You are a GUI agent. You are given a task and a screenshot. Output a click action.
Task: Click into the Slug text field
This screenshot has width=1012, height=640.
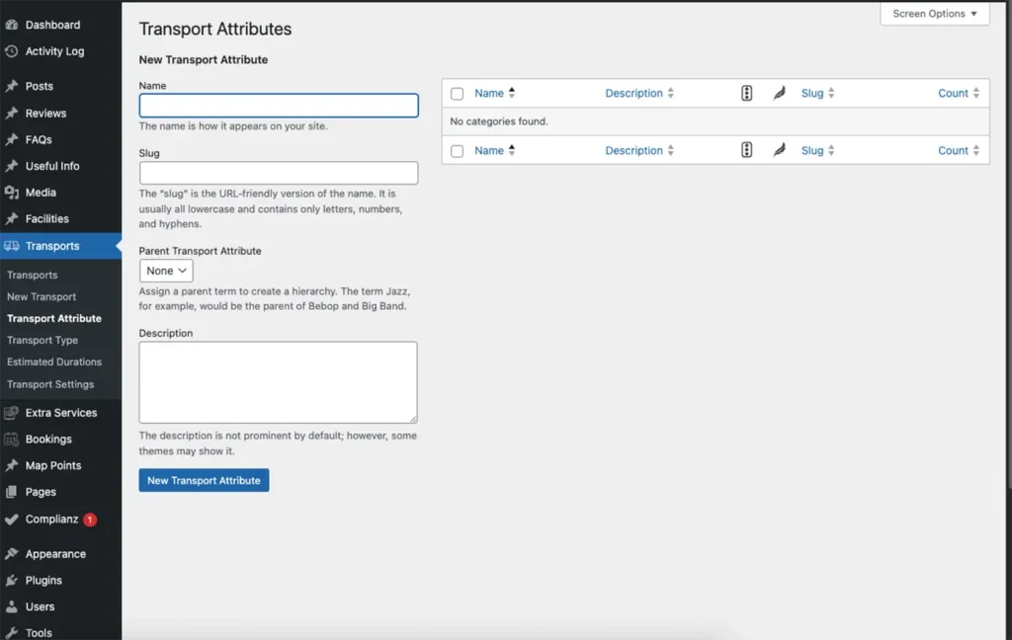[x=279, y=173]
